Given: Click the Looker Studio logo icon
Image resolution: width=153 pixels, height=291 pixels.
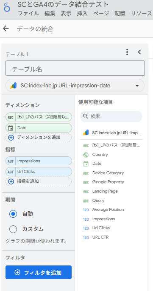Looking at the screenshot, I should coord(7,7).
